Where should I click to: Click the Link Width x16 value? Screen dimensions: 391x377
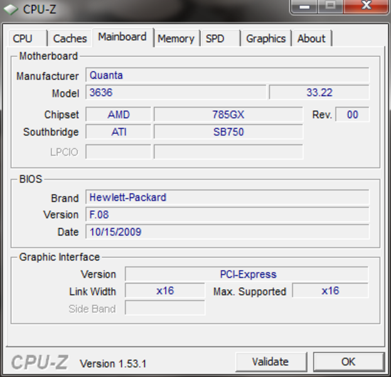pos(165,291)
